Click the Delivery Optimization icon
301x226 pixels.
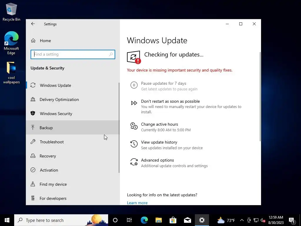[33, 99]
